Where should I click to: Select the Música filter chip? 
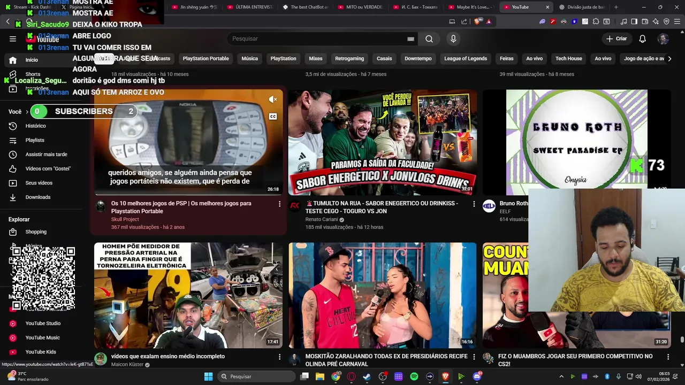coord(249,59)
